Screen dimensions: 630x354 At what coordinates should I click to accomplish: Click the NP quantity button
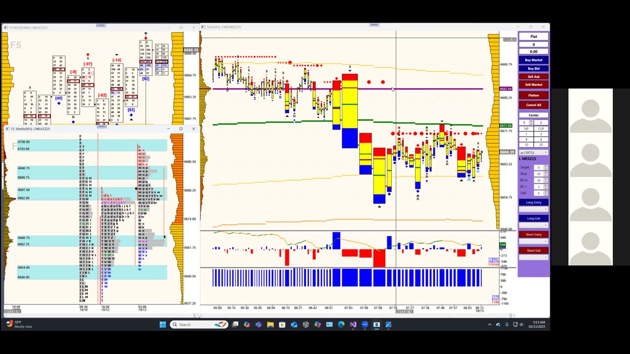[x=526, y=129]
